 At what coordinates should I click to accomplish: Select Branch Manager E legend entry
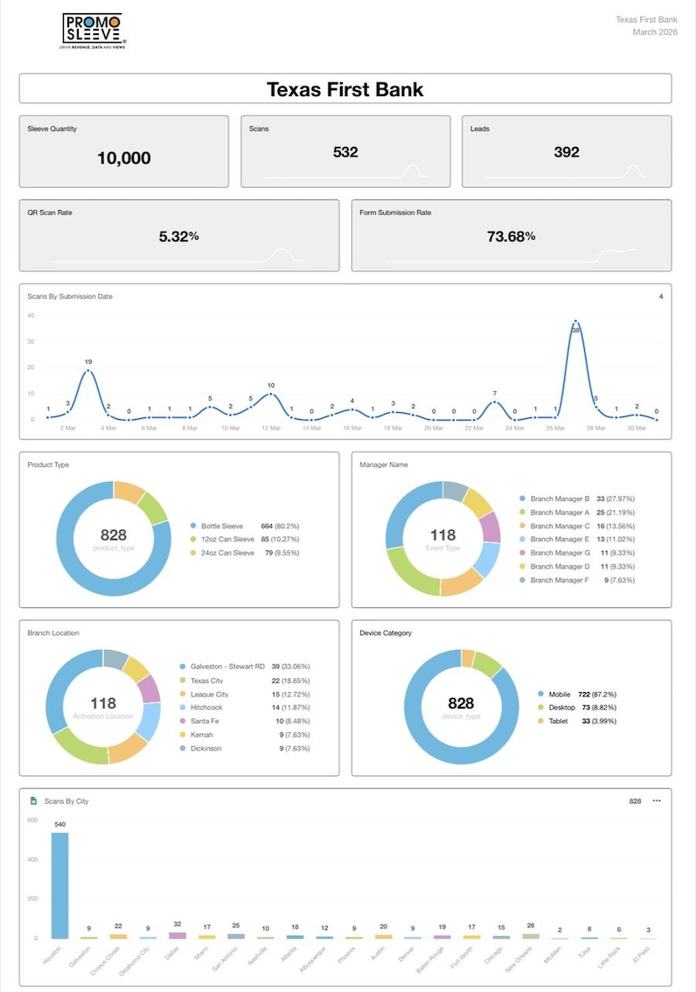(577, 539)
